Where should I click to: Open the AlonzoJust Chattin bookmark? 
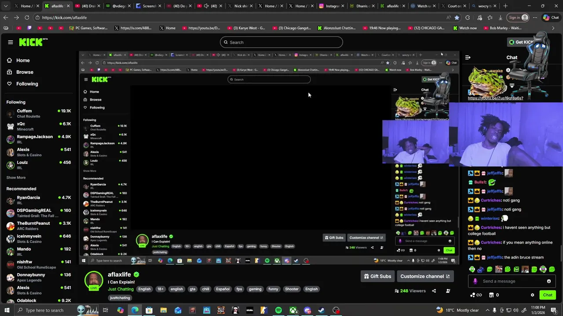tap(336, 28)
